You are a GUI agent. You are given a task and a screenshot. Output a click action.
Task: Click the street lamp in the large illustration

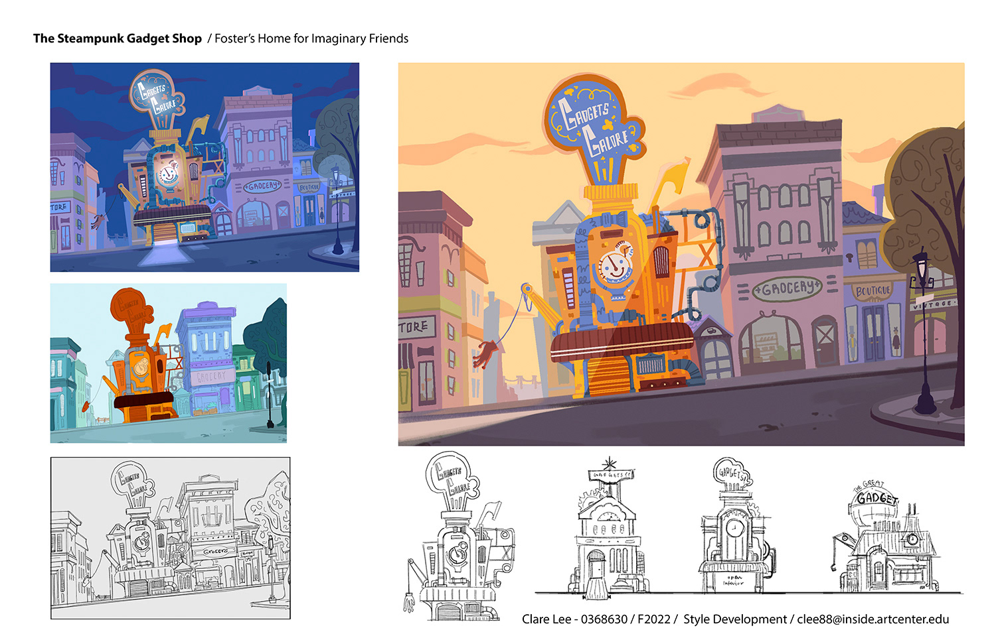click(x=924, y=332)
